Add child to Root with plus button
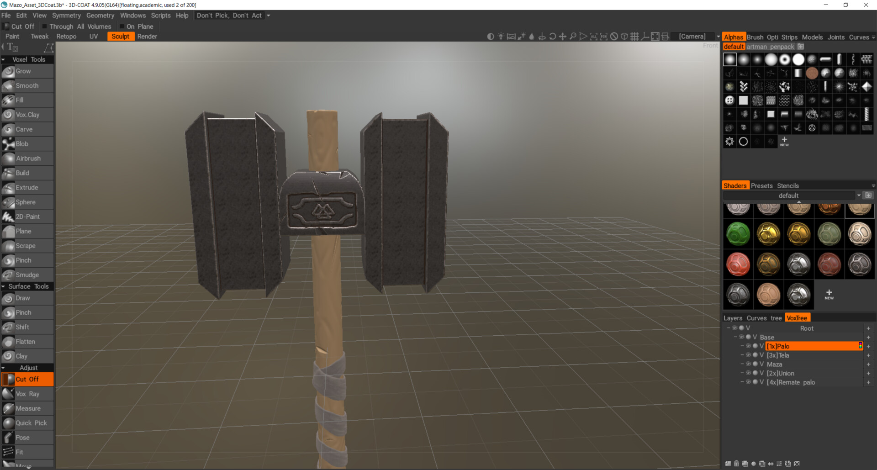The width and height of the screenshot is (877, 470). tap(868, 328)
